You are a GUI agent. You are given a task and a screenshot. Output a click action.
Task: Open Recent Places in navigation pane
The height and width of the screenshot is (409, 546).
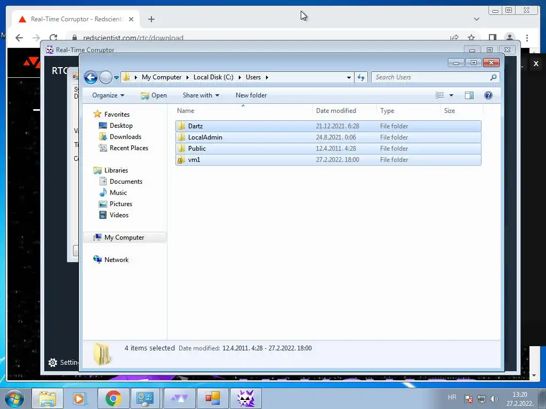point(124,148)
